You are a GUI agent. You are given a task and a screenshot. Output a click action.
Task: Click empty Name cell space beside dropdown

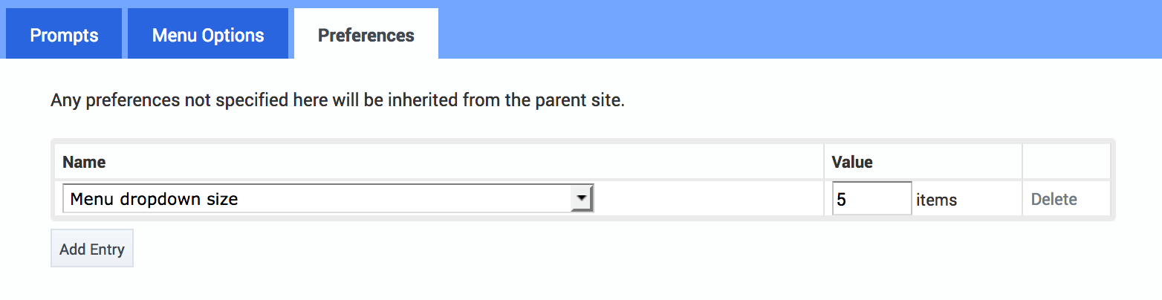706,199
